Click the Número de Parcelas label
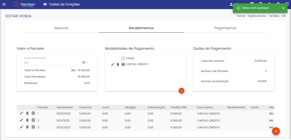Viewport: 291px width, 140px height. pyautogui.click(x=215, y=71)
